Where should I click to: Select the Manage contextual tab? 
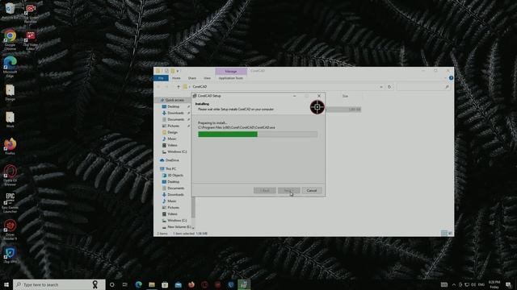[x=231, y=72]
